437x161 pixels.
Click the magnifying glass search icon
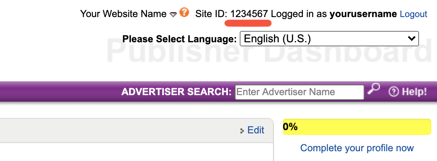[373, 89]
